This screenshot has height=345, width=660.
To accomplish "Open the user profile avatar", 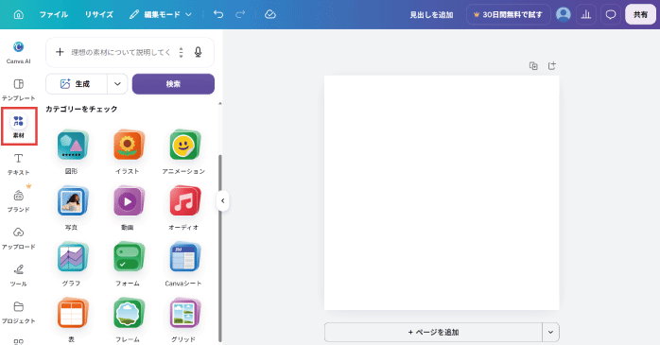I will coord(564,14).
